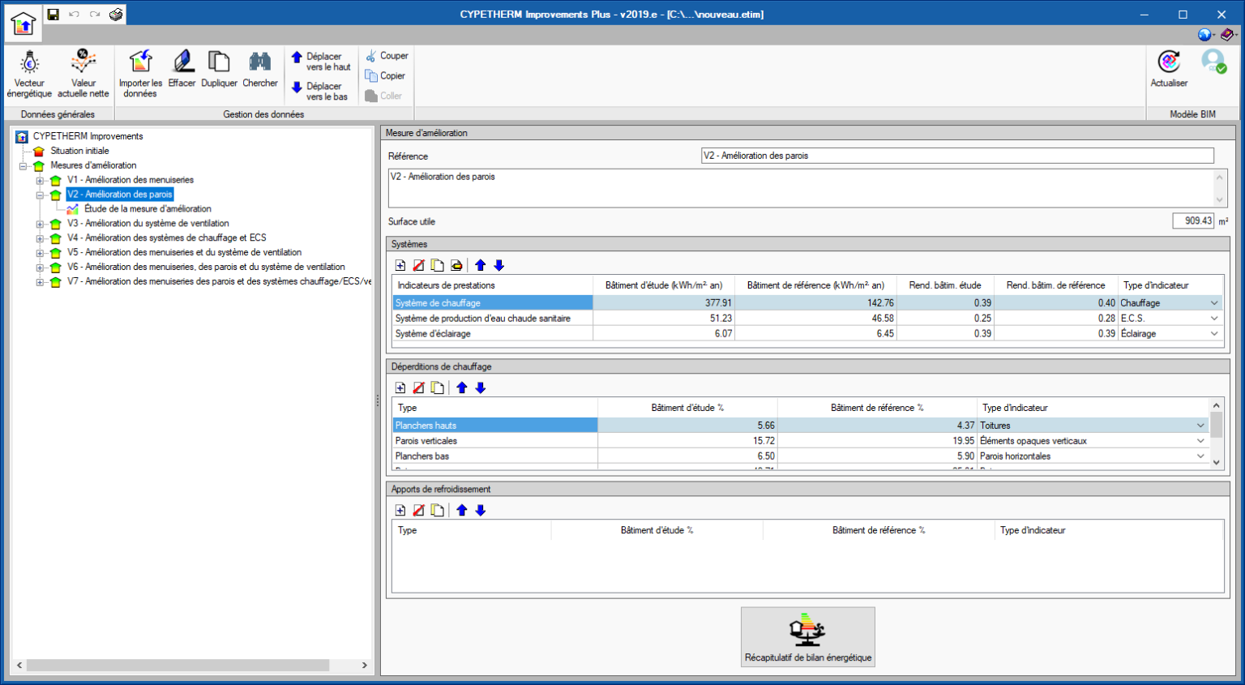Image resolution: width=1245 pixels, height=685 pixels.
Task: Click Déplacer vers le haut button
Action: tap(321, 62)
